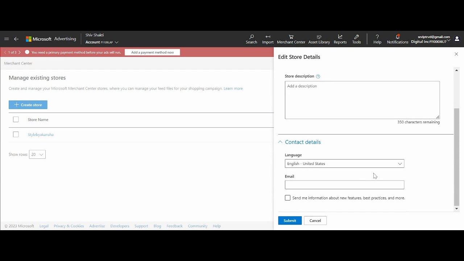Screen dimensions: 464x261
Task: Click into the Store description textarea
Action: [x=362, y=100]
